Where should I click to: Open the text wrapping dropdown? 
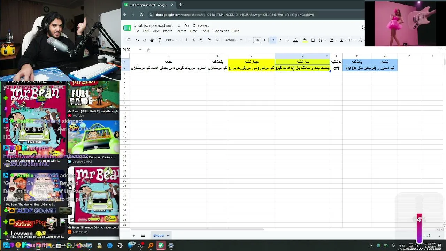coord(352,40)
